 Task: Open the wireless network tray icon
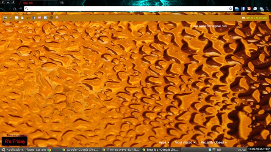214,149
